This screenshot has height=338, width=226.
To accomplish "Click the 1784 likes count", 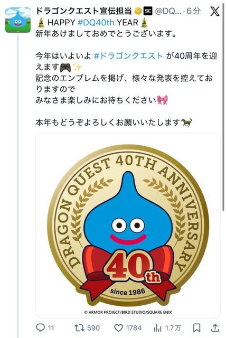I will click(x=134, y=328).
